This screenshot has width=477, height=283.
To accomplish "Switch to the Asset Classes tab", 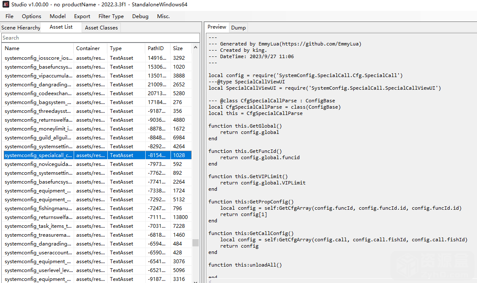I will (x=101, y=28).
